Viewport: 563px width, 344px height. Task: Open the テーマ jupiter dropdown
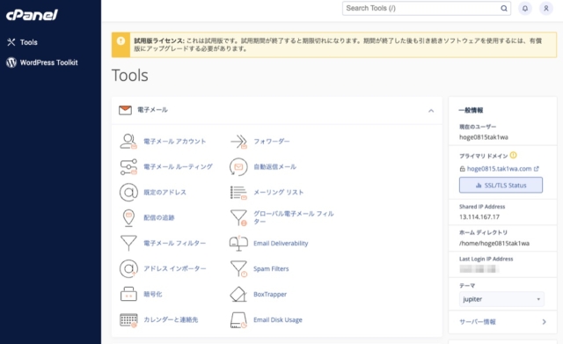501,299
